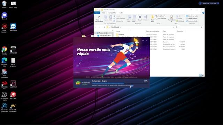Click Copiar caminho in Explorer ribbon
The width and height of the screenshot is (223, 125).
coord(119,18)
